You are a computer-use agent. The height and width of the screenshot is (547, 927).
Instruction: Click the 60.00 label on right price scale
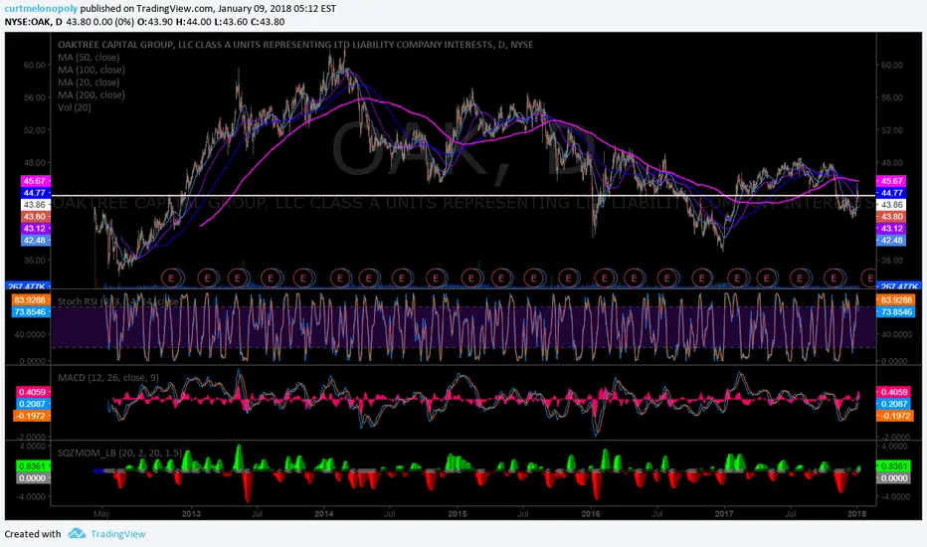[x=891, y=65]
